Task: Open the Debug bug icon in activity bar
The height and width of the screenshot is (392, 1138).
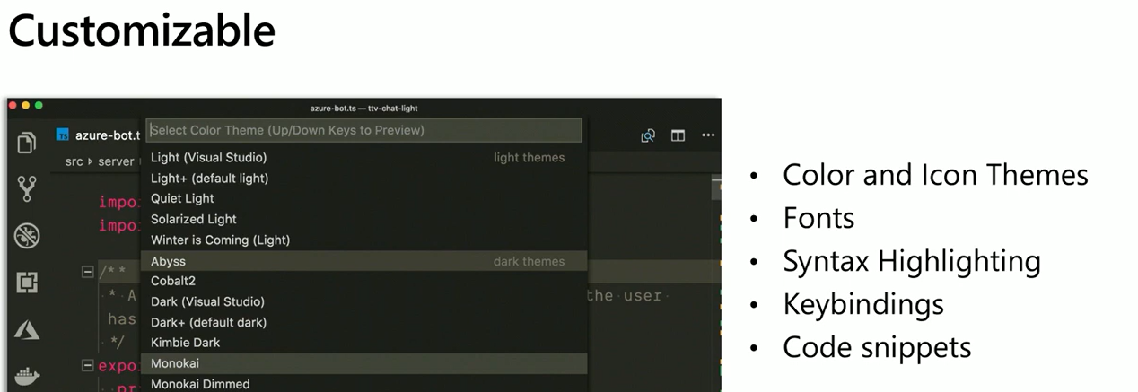Action: click(x=26, y=236)
